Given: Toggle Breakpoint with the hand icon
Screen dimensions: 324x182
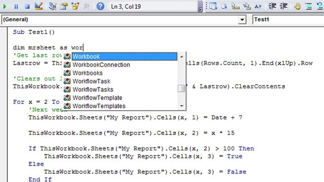Looking at the screenshot, I should [x=297, y=7].
